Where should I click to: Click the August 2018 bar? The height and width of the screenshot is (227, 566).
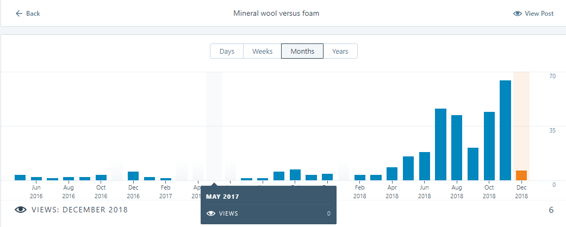[x=457, y=148]
